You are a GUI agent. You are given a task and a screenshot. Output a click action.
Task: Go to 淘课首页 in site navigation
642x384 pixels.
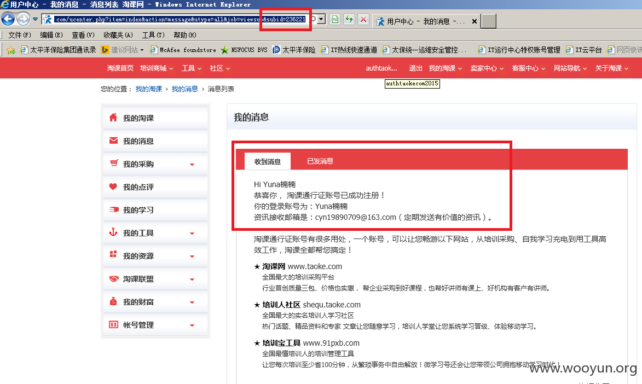(120, 68)
